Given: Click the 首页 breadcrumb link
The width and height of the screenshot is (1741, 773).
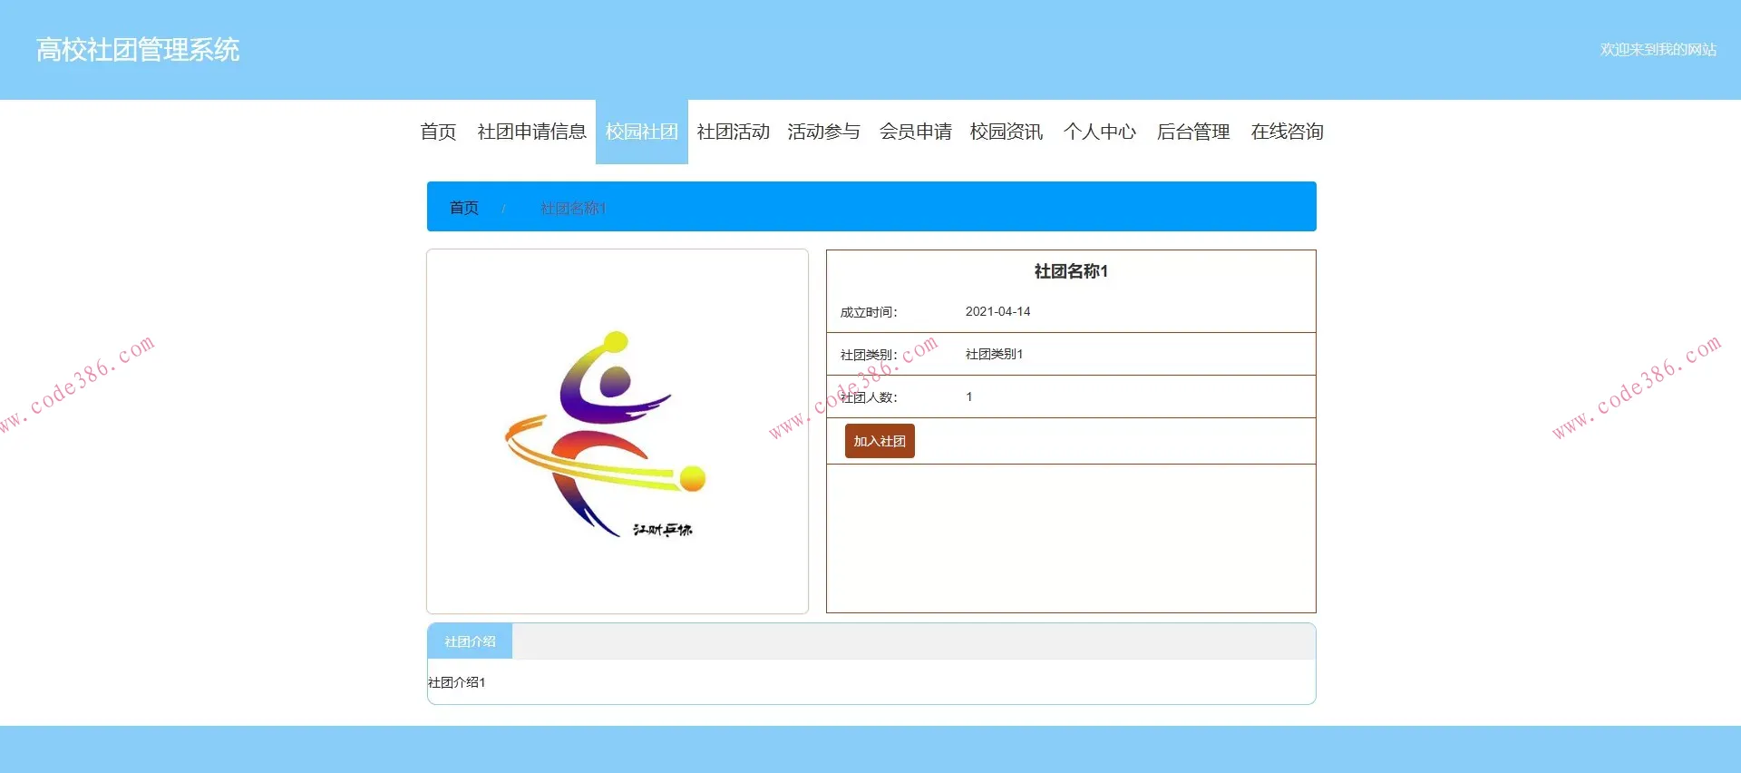Looking at the screenshot, I should (x=464, y=208).
